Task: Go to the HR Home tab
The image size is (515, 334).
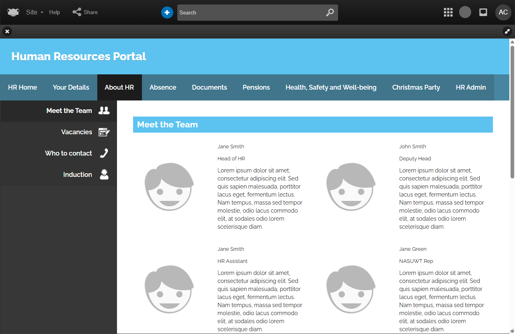Action: click(23, 87)
